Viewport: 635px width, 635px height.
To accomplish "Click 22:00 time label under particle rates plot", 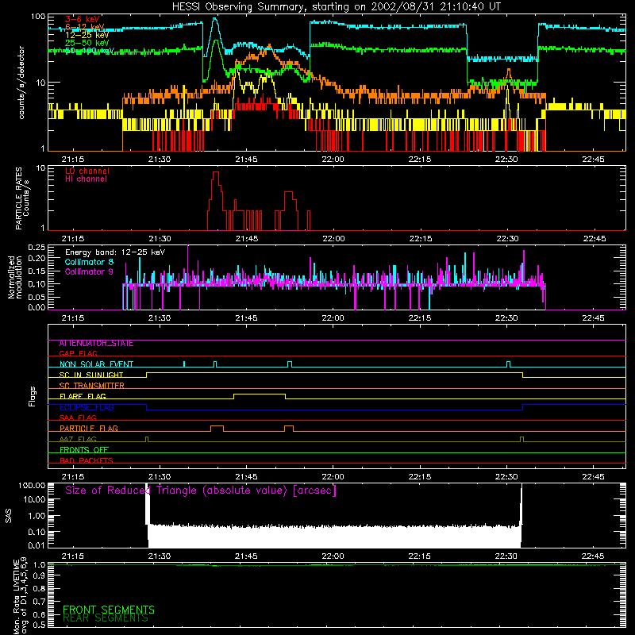I will (x=333, y=239).
